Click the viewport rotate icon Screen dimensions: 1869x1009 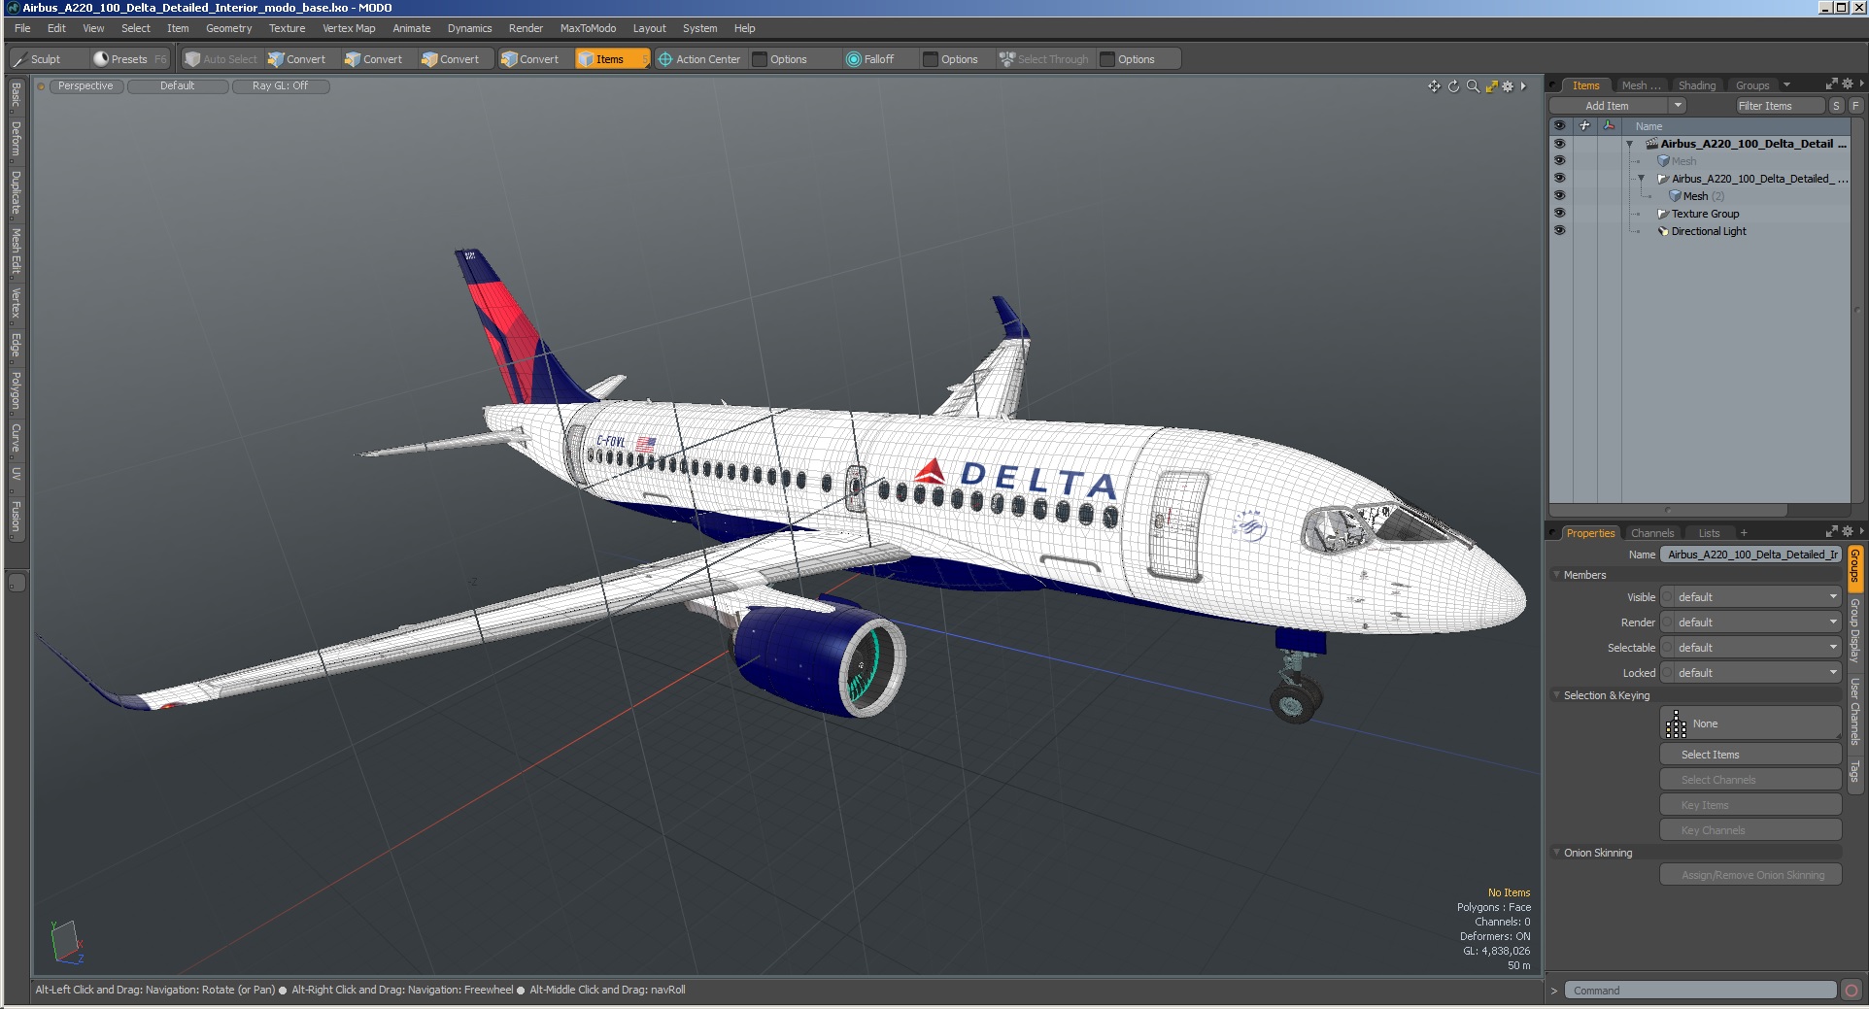[1453, 86]
